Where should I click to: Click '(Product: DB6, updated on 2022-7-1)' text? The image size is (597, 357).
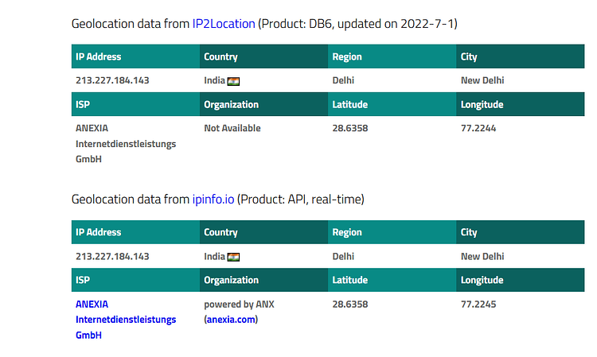pyautogui.click(x=357, y=24)
